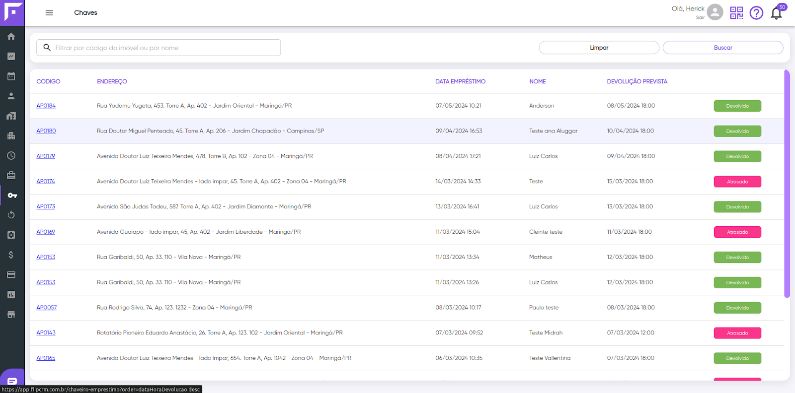Open the notifications bell
This screenshot has height=393, width=795.
pyautogui.click(x=777, y=13)
